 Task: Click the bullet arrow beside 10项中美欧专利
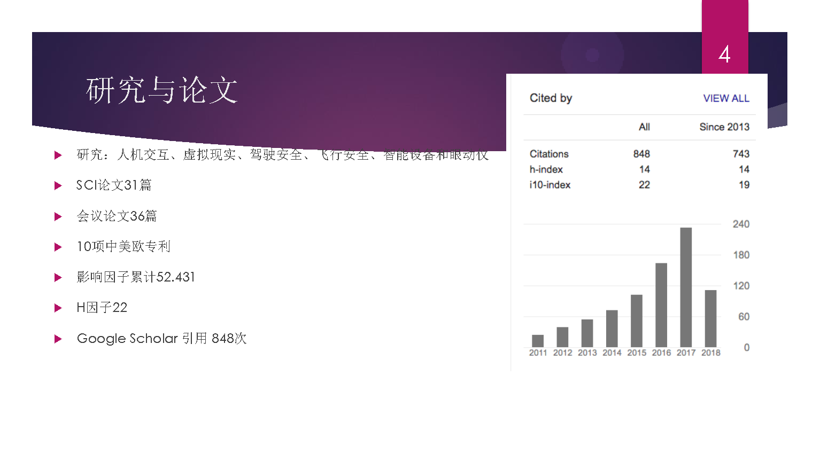coord(58,247)
